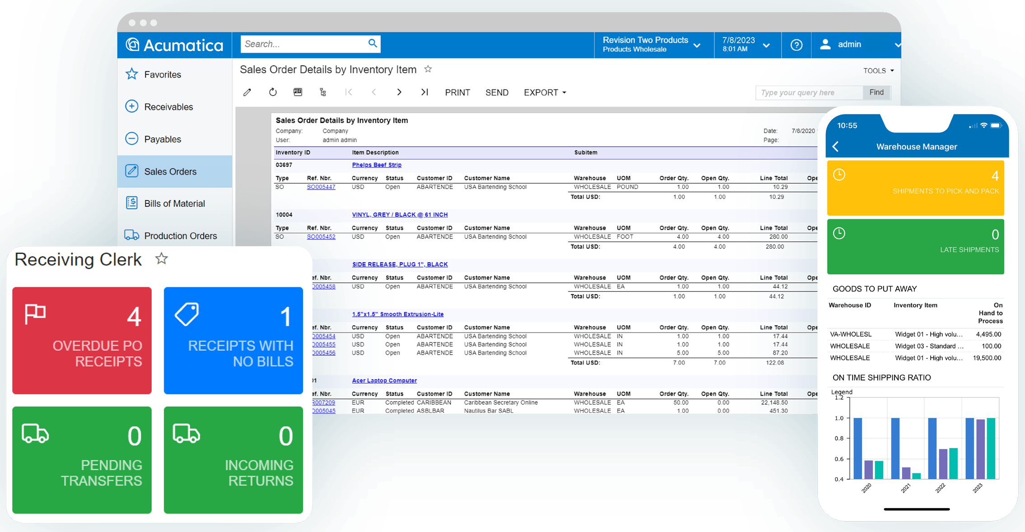Tap the back arrow in Warehouse Manager
The width and height of the screenshot is (1025, 532).
pyautogui.click(x=836, y=146)
